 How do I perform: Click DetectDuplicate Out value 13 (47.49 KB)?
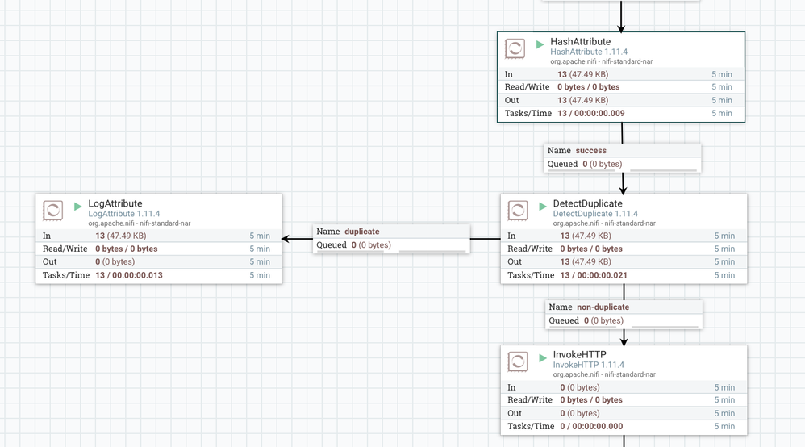point(586,262)
